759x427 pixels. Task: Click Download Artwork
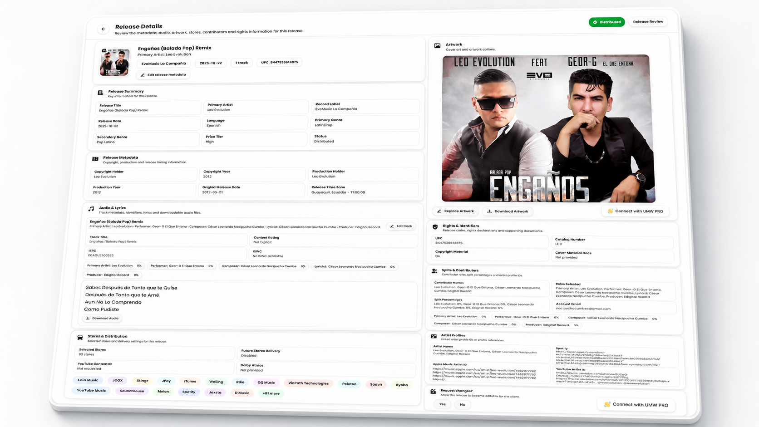[508, 211]
